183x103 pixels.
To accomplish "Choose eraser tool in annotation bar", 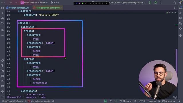I will pyautogui.click(x=107, y=3).
